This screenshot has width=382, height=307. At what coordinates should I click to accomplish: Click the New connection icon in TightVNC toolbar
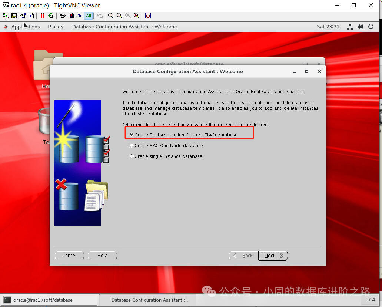pyautogui.click(x=6, y=16)
